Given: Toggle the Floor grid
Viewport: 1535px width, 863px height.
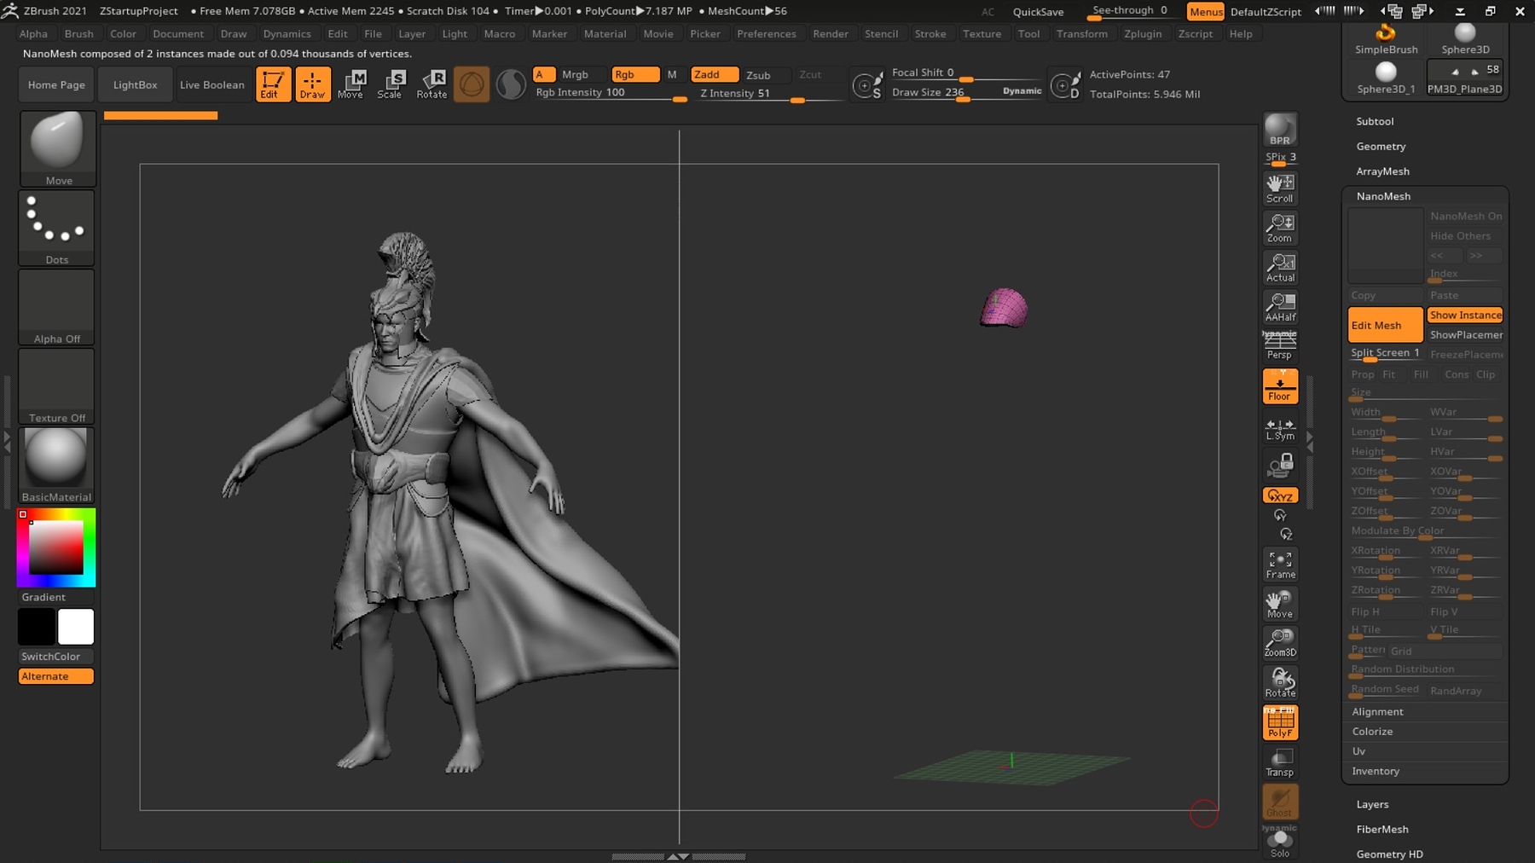Looking at the screenshot, I should coord(1279,385).
